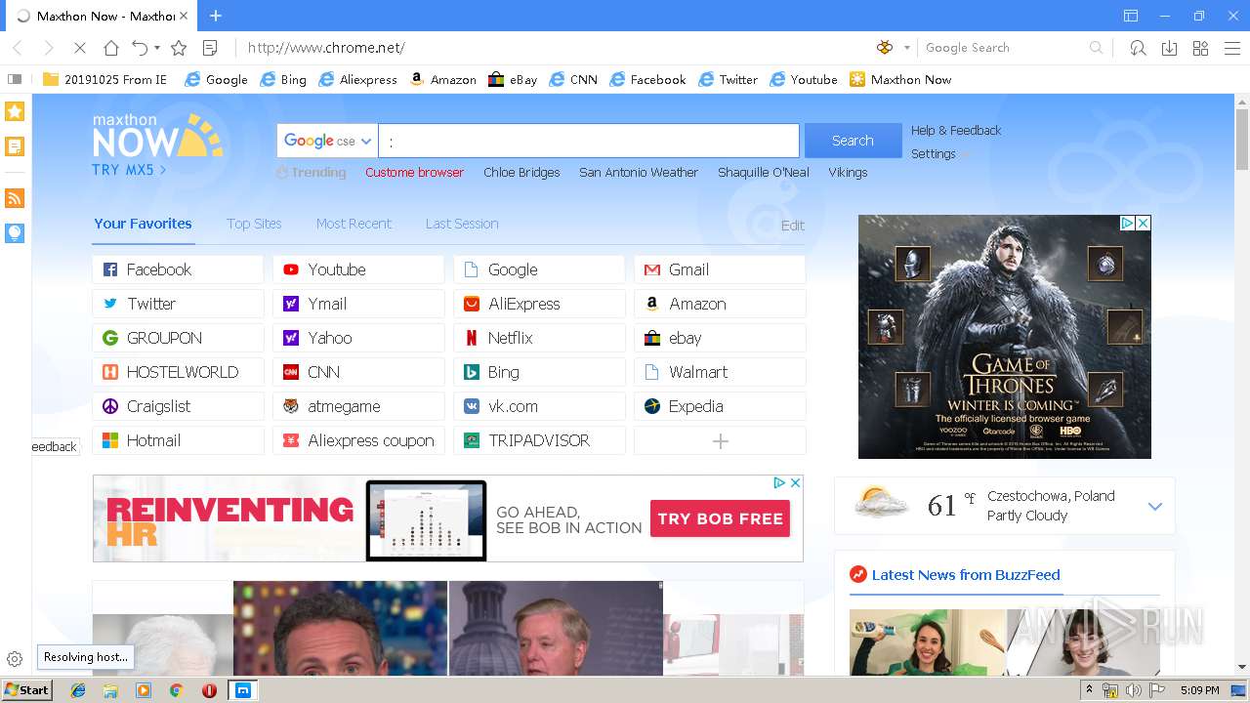
Task: Open the Settings link near search
Action: (x=934, y=153)
